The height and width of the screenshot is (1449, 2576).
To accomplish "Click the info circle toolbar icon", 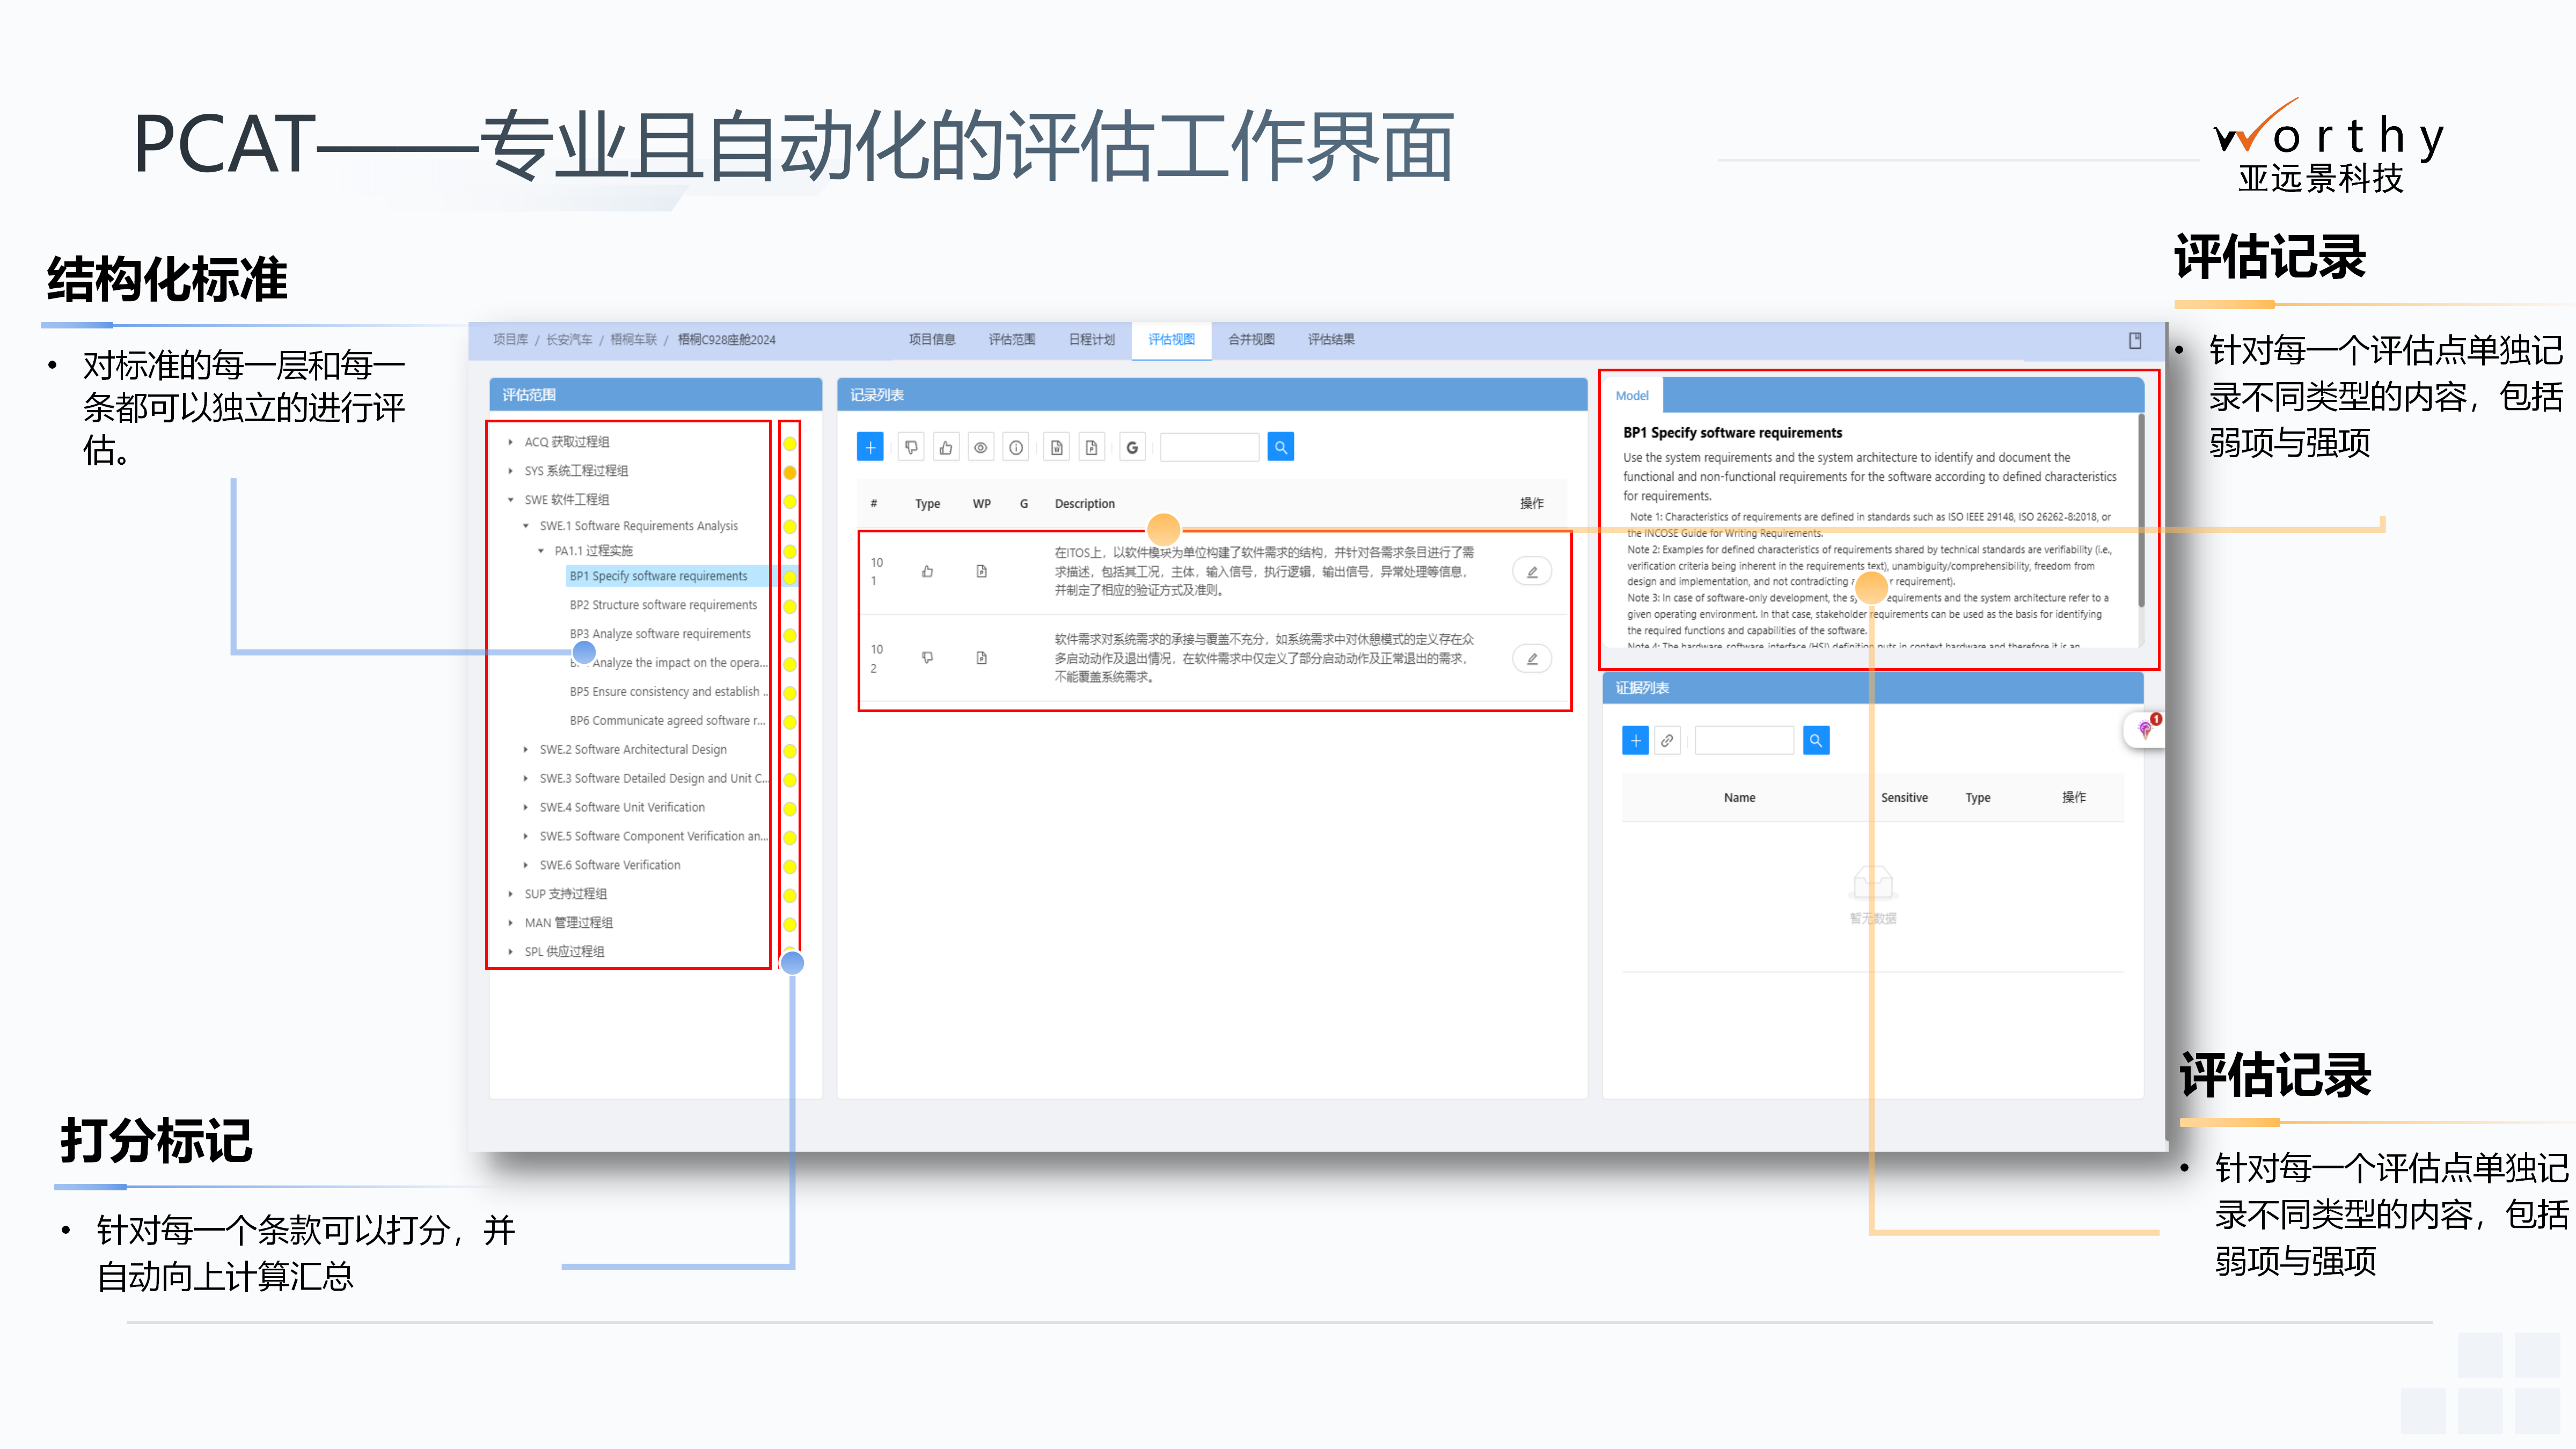I will pos(1016,447).
